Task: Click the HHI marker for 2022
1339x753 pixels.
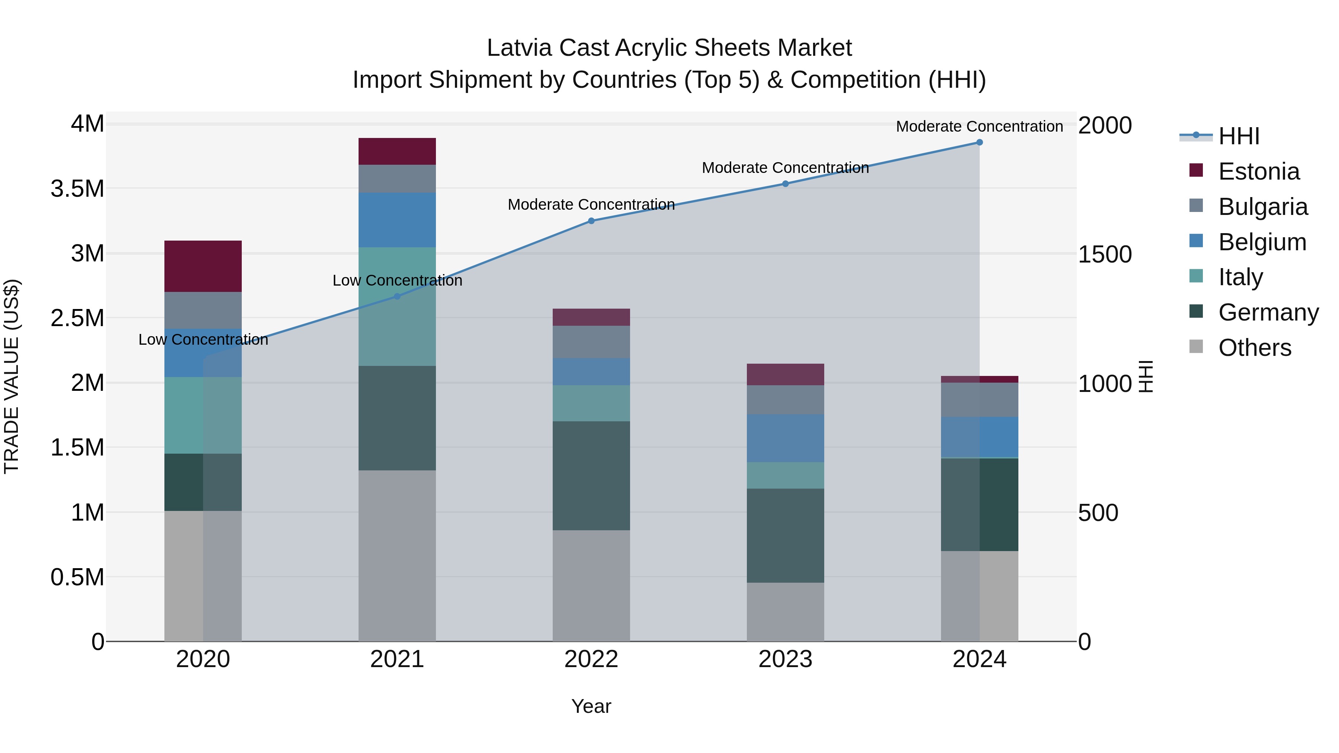Action: 591,221
